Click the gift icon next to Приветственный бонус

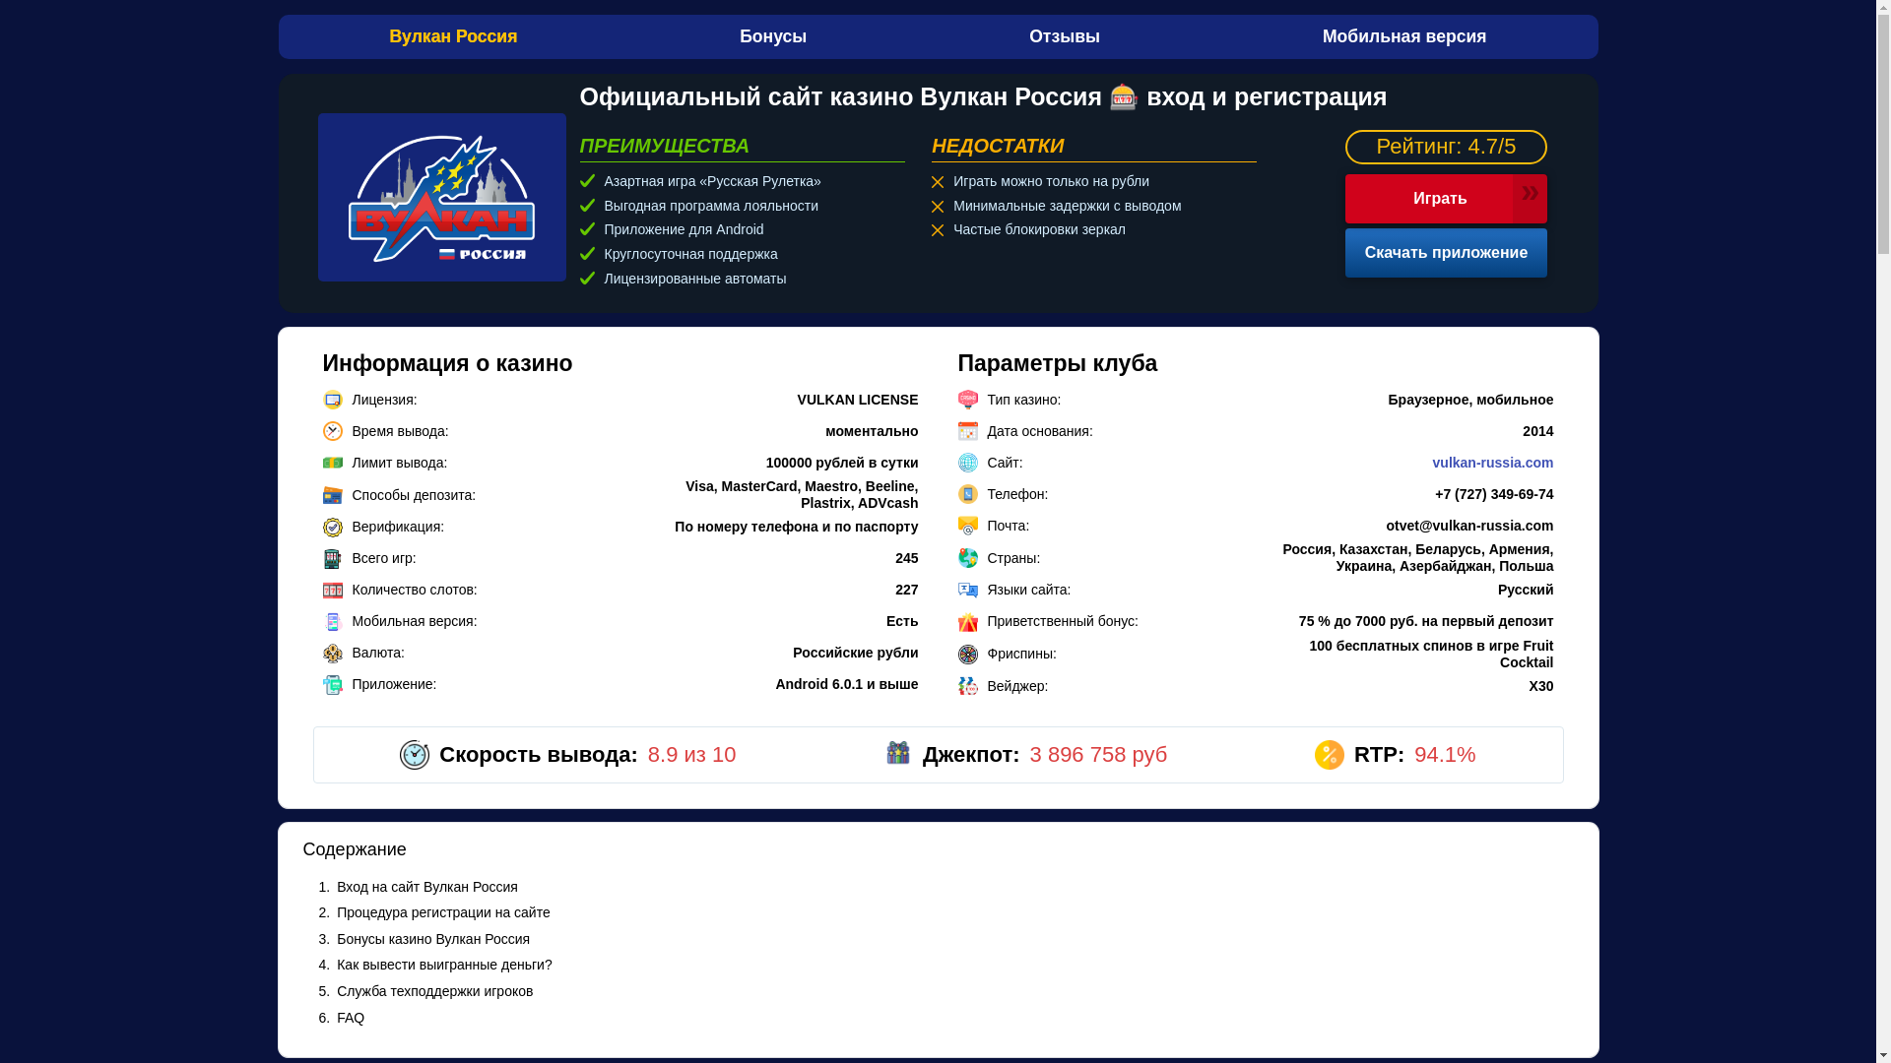(x=968, y=621)
